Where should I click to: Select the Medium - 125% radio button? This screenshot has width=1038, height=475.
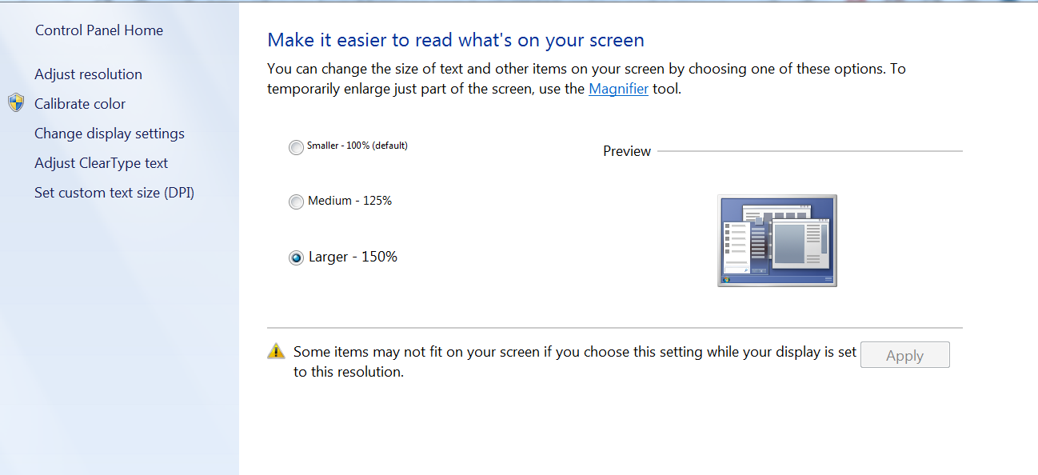296,202
